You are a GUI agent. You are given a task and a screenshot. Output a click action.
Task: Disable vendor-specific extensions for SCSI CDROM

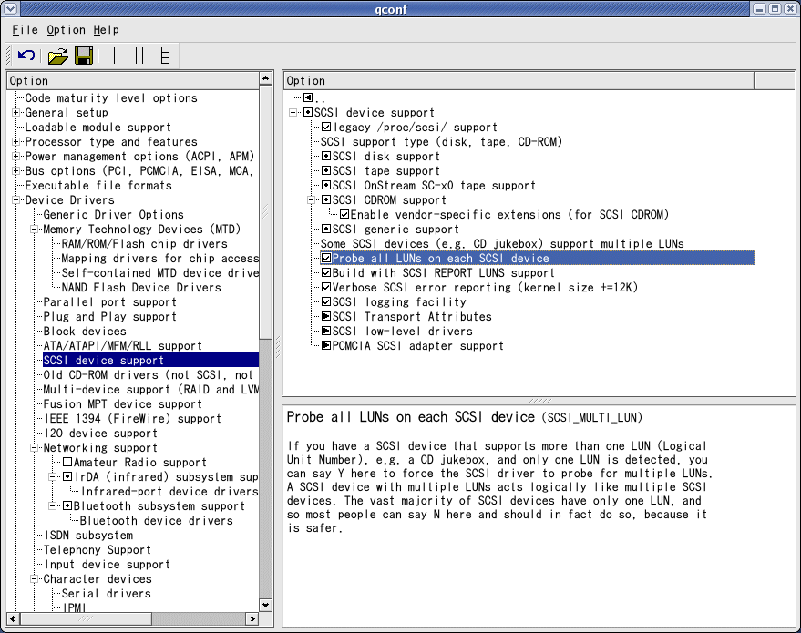click(x=344, y=214)
